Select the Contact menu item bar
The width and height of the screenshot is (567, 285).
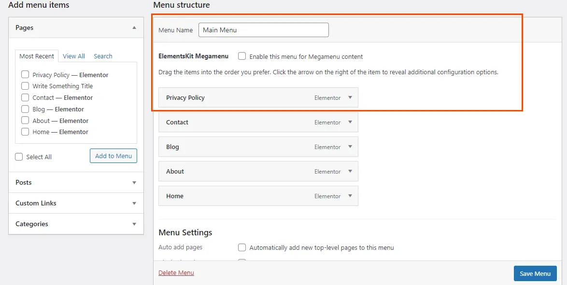point(258,122)
